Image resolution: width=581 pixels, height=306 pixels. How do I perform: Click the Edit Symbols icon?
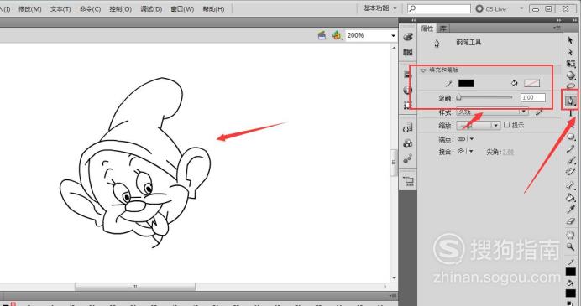coord(337,35)
